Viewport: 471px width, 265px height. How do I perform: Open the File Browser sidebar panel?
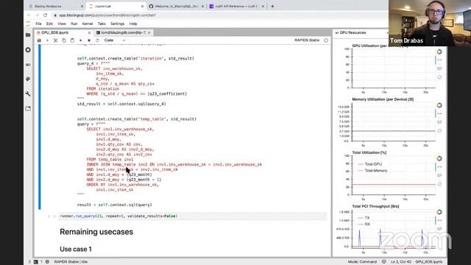[x=28, y=35]
